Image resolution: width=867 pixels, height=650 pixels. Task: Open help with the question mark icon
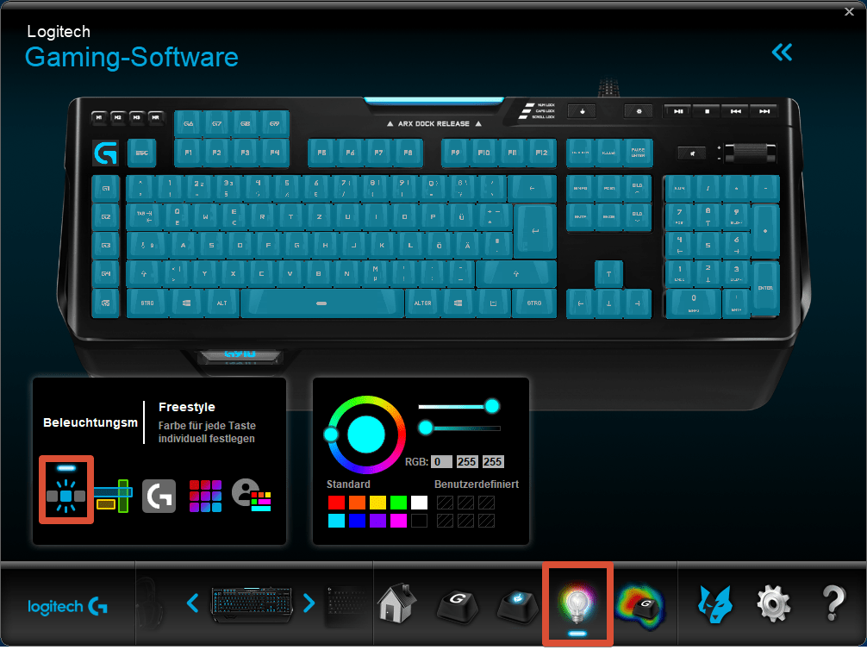click(833, 603)
